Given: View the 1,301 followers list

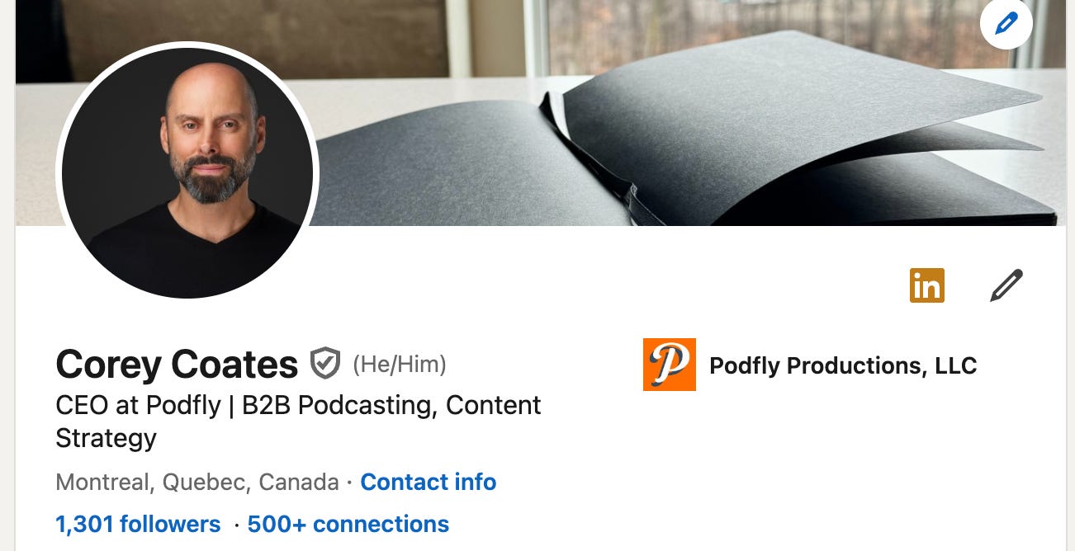Looking at the screenshot, I should 138,524.
